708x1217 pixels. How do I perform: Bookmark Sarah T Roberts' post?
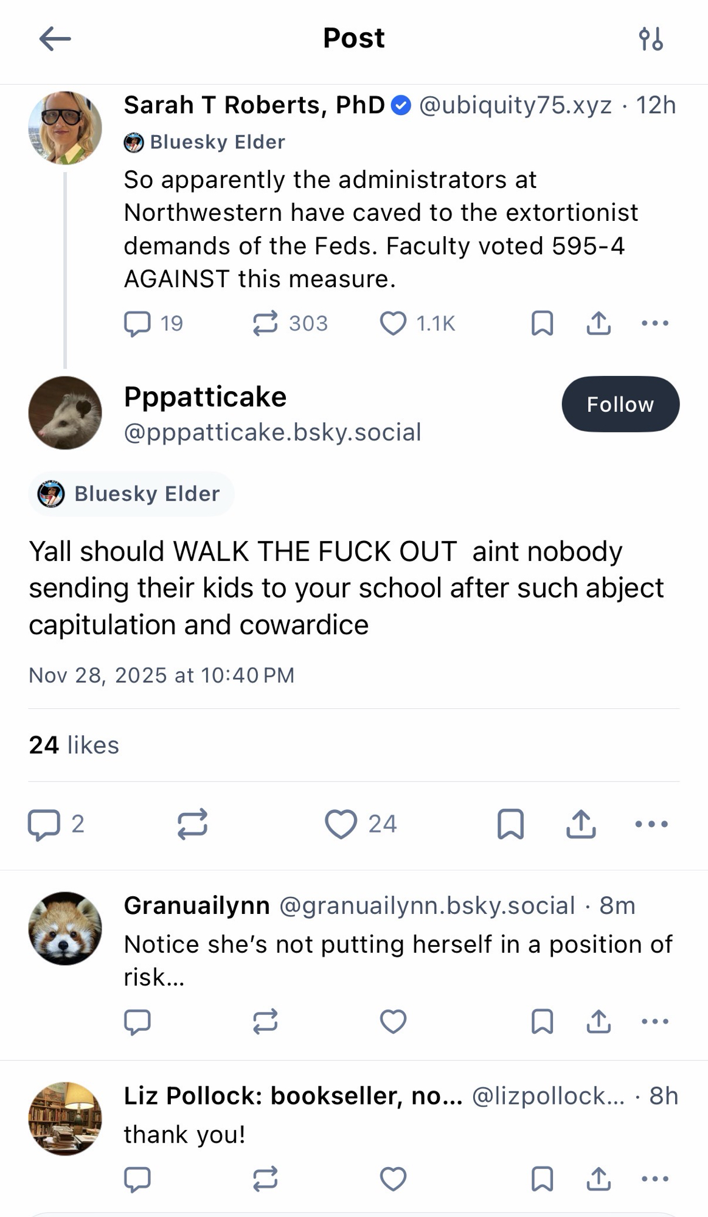[x=542, y=323]
